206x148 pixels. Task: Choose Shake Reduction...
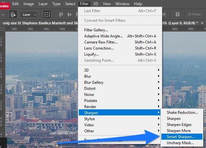[x=182, y=113]
